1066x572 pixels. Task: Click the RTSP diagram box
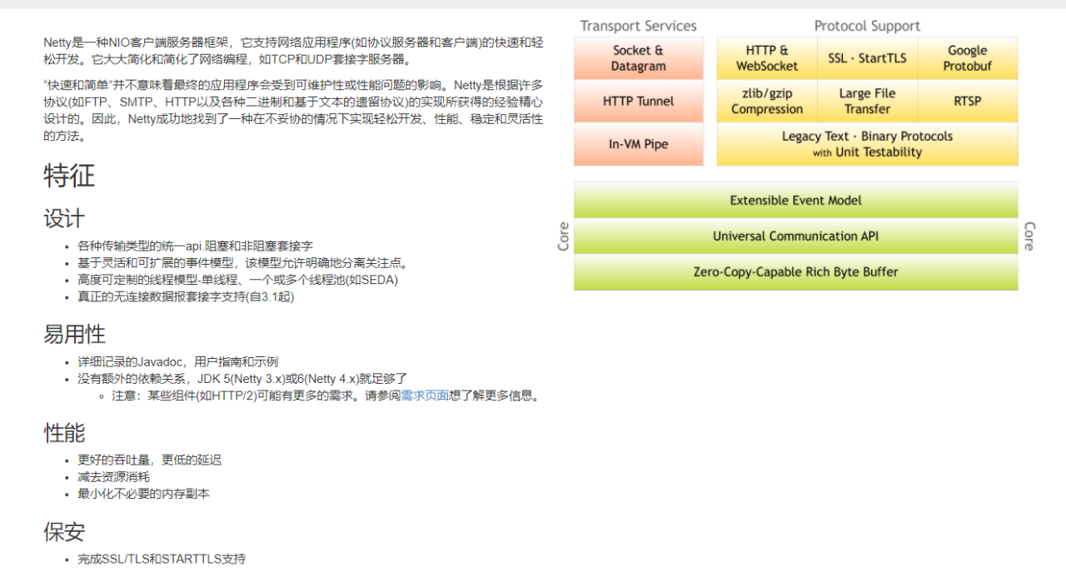[968, 102]
